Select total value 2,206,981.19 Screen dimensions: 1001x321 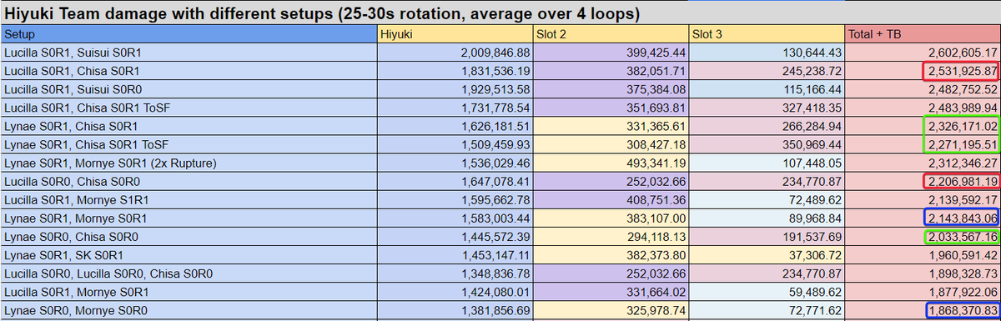[923, 181]
